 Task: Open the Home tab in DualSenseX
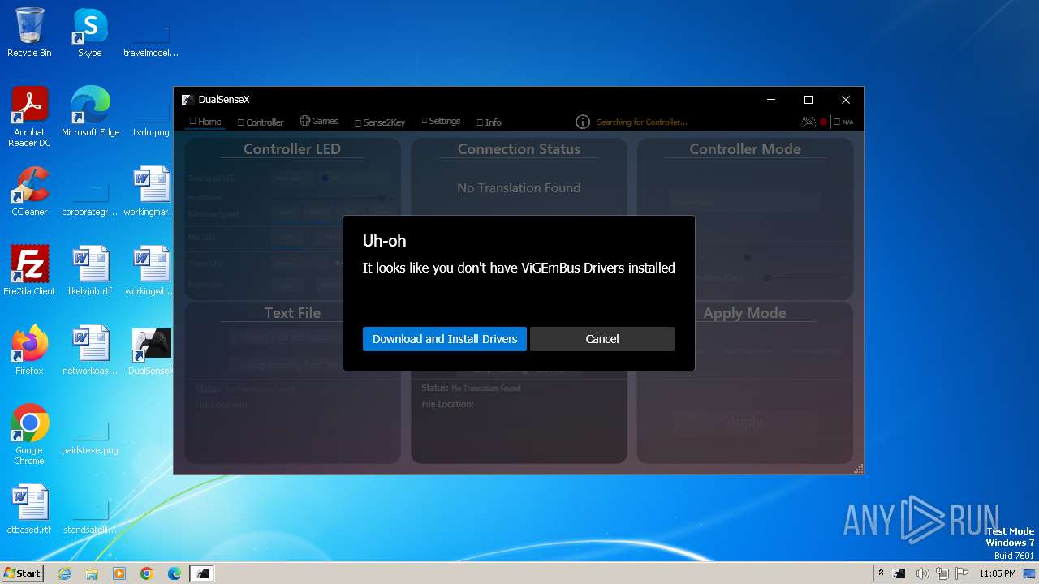tap(205, 122)
